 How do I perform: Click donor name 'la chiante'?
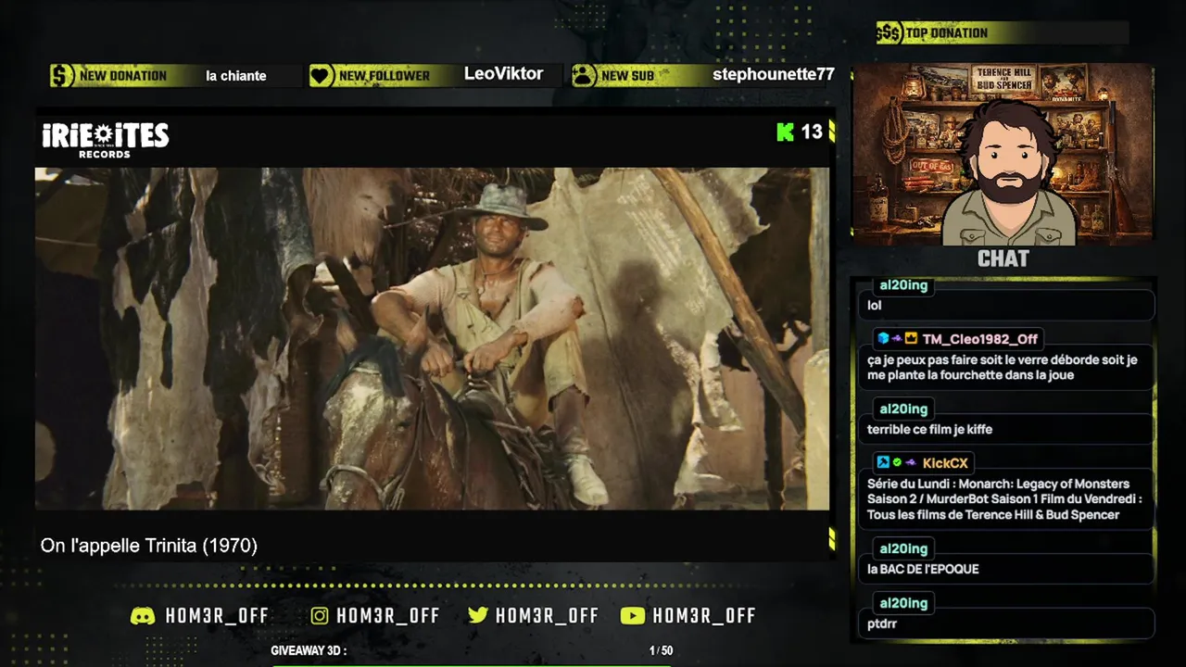click(x=236, y=76)
